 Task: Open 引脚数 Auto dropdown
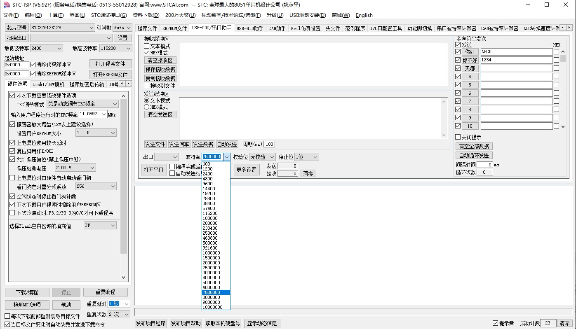coord(122,28)
